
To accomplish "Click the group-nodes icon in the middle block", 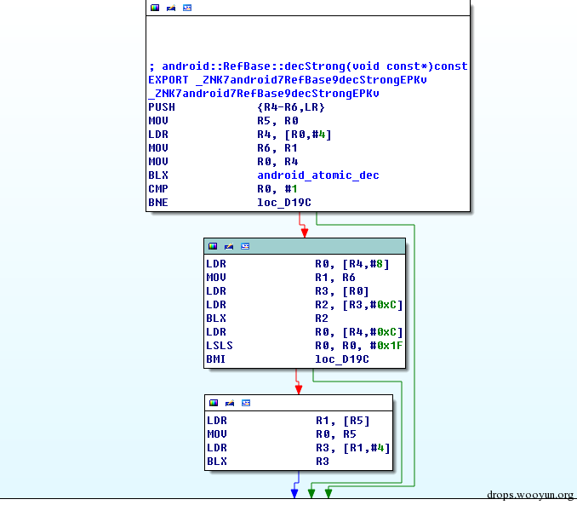I will [x=245, y=246].
